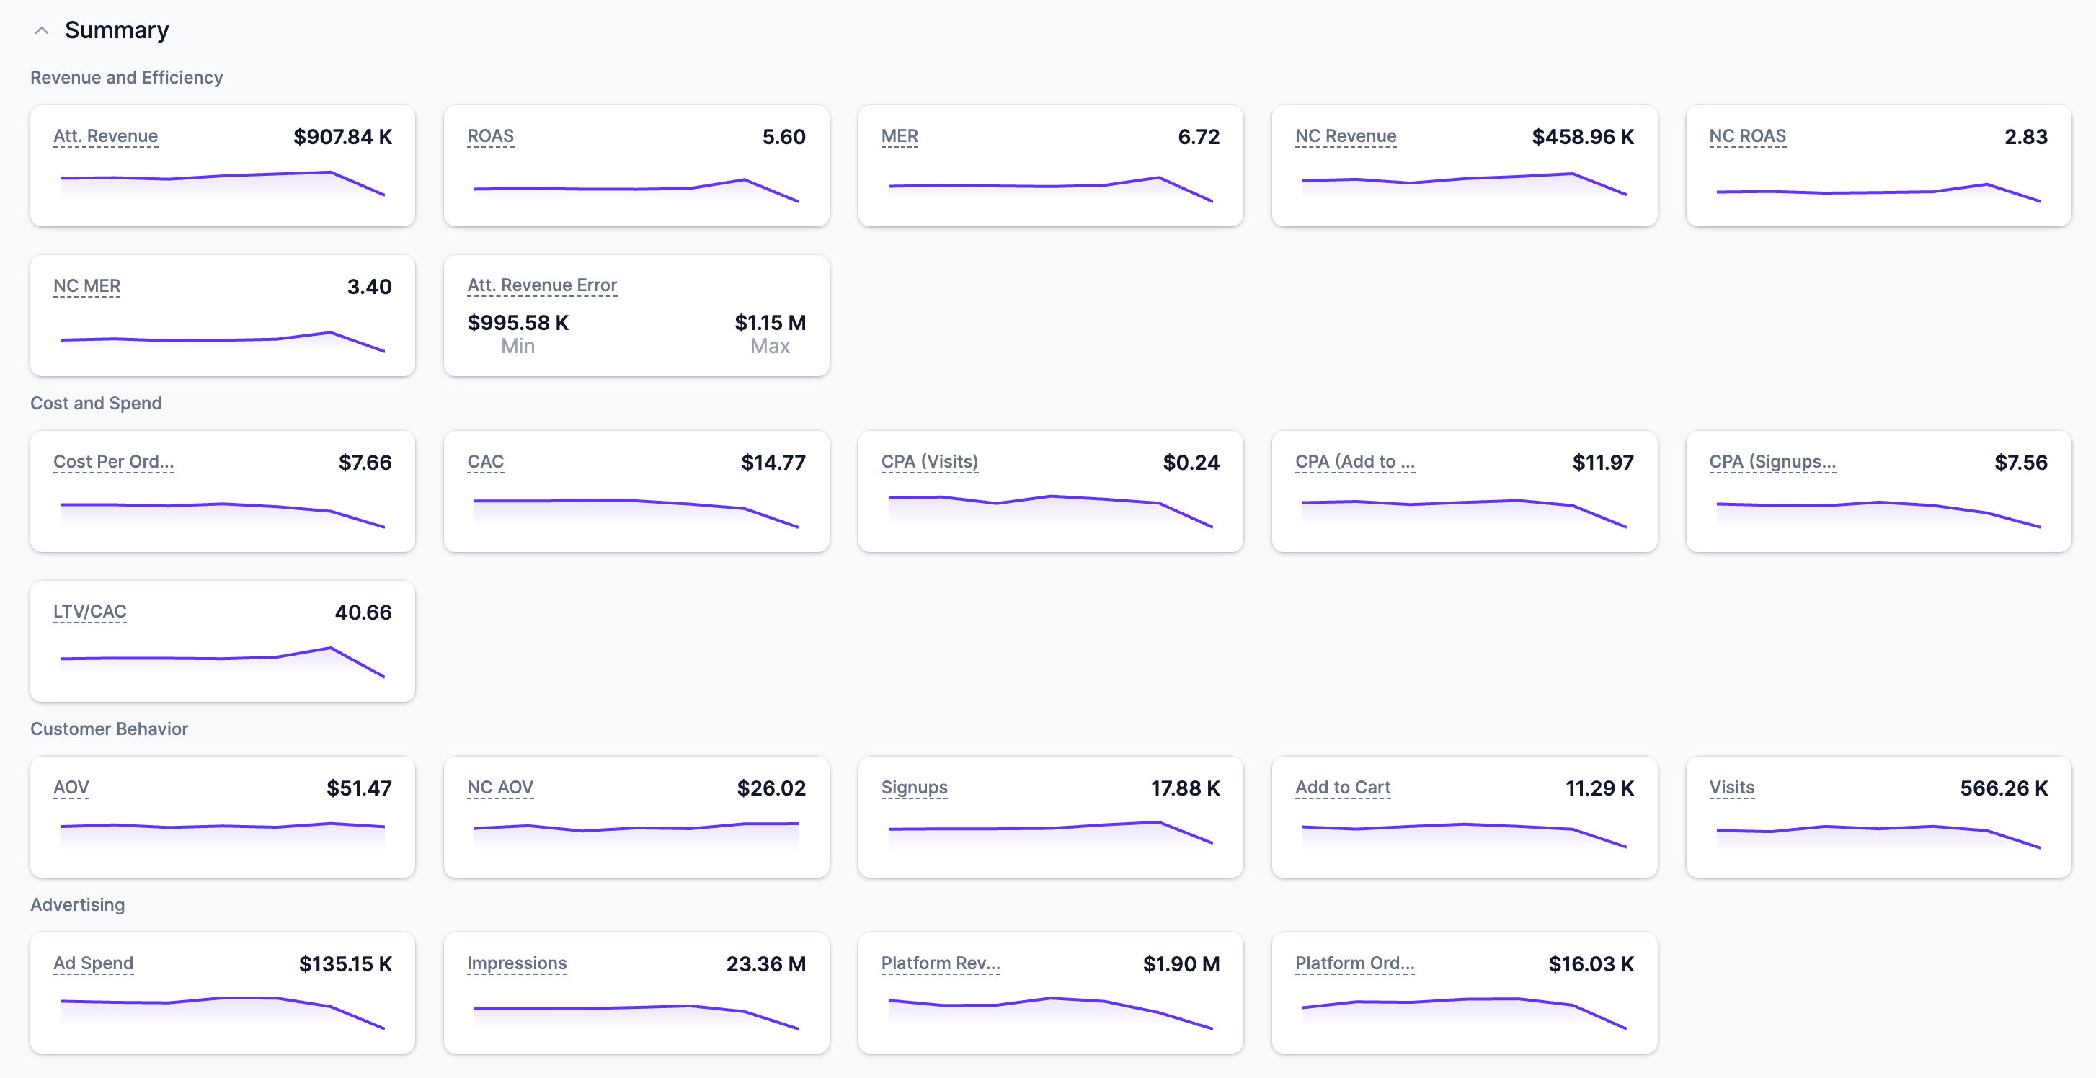
Task: Collapse the Summary section chevron
Action: click(x=42, y=31)
